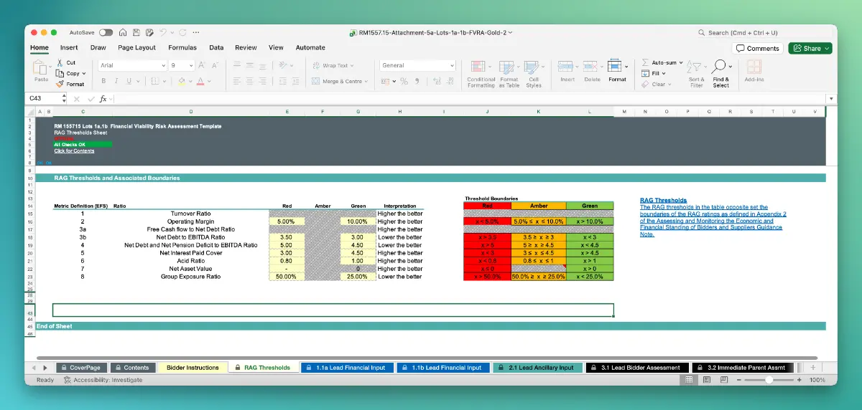Open the Fill colour dropdown arrow
862x410 pixels.
pos(190,82)
